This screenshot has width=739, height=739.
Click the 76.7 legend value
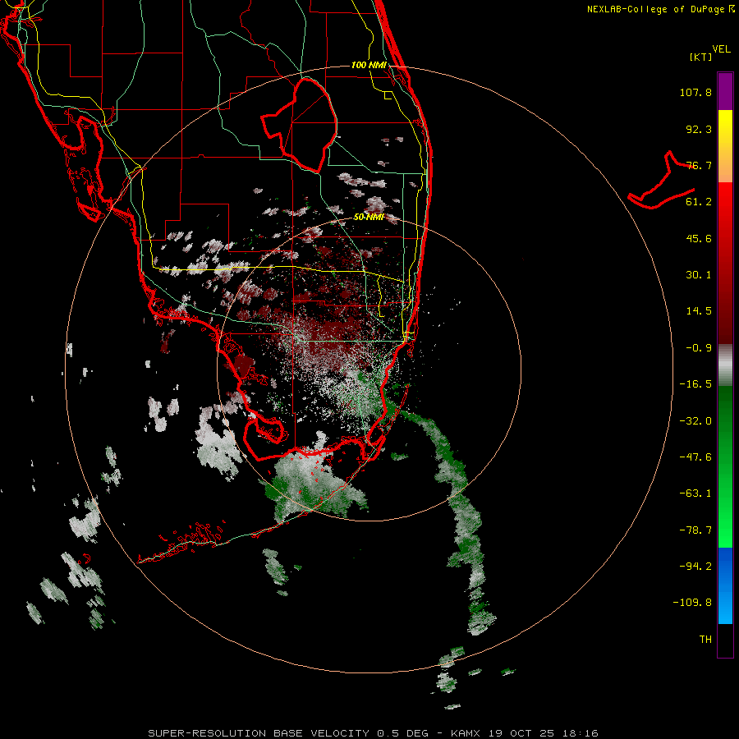tap(699, 165)
